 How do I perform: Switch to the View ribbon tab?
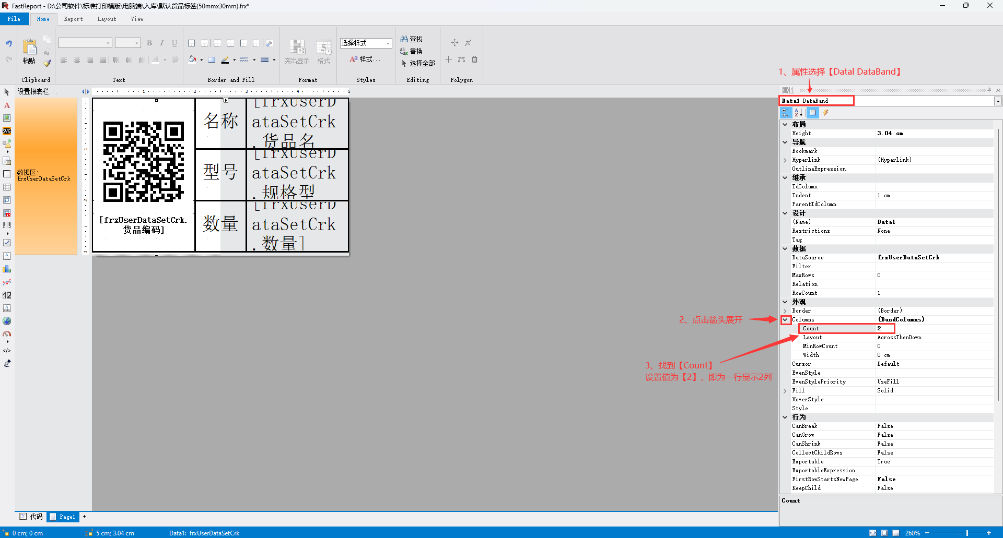[x=137, y=19]
